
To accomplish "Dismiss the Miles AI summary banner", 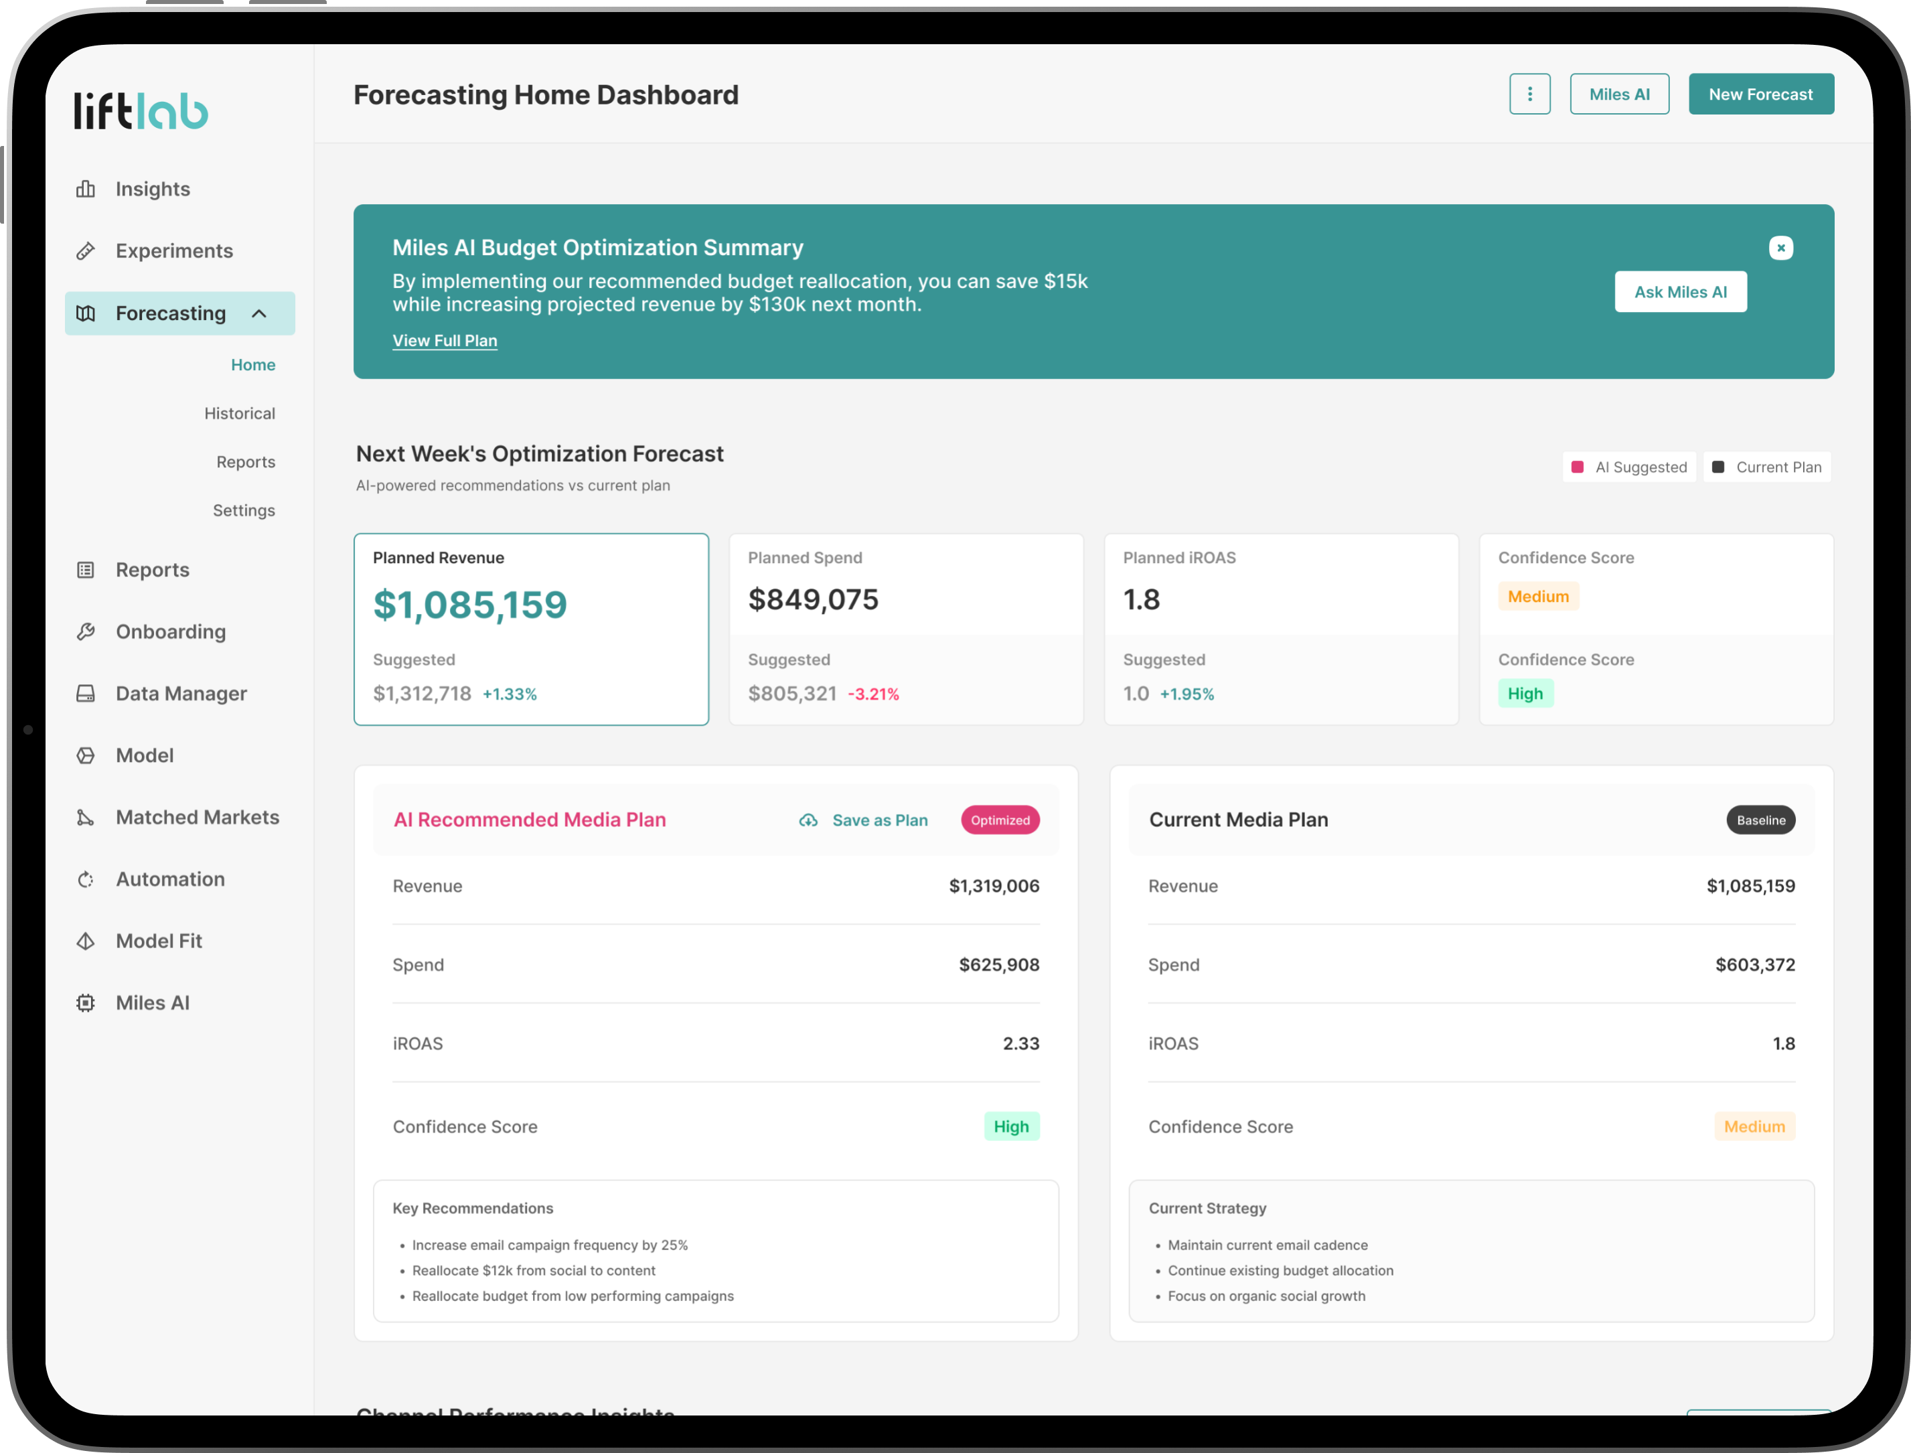I will 1780,248.
